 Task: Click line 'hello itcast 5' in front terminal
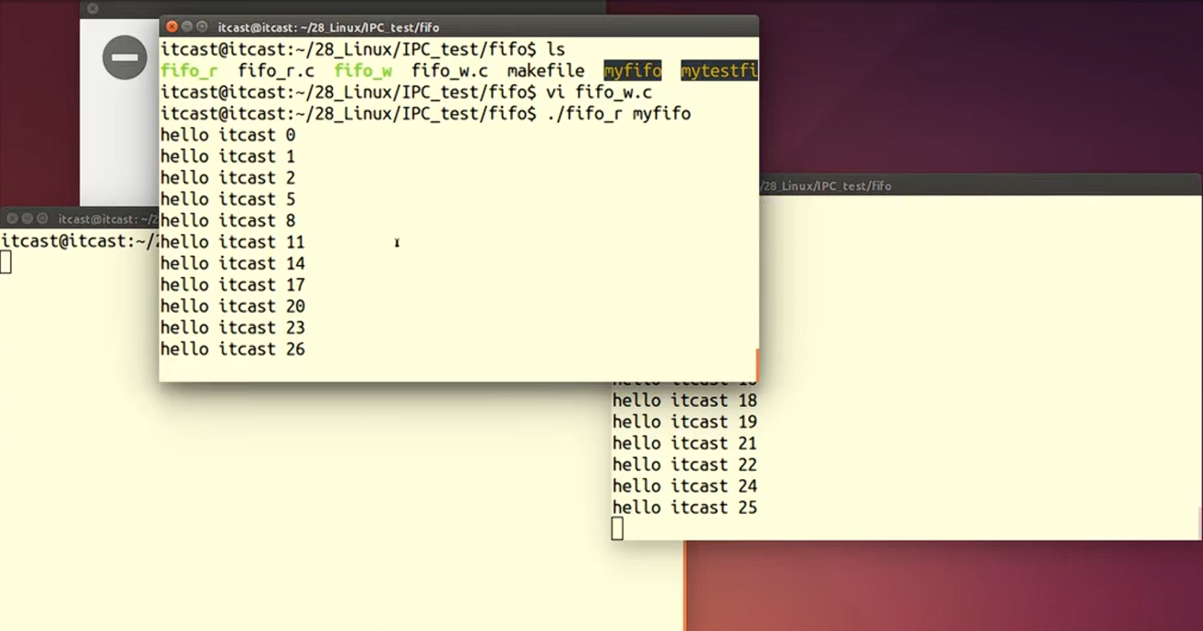click(x=227, y=199)
